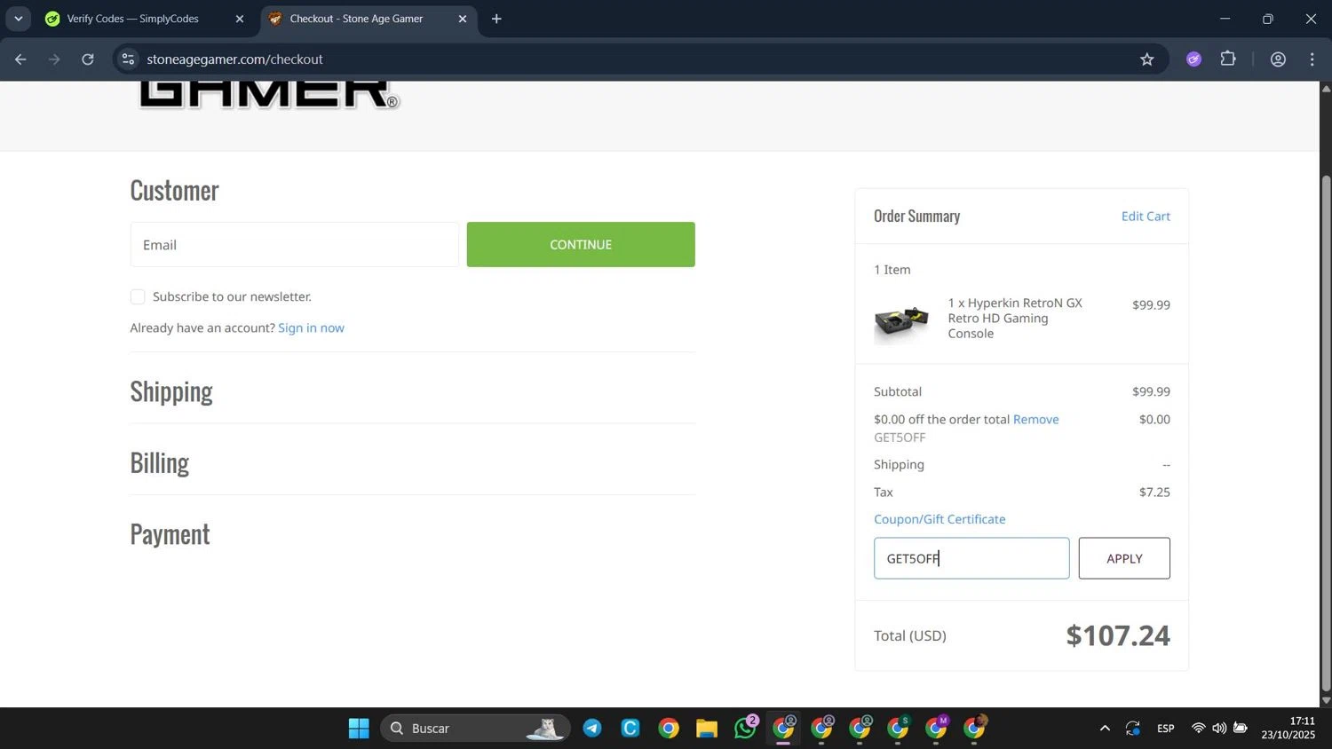1332x749 pixels.
Task: Bookmark this page with the star icon
Action: pos(1146,59)
